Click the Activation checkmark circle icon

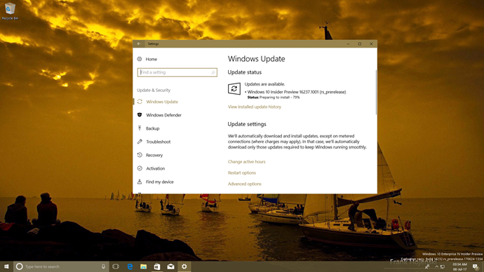[x=140, y=168]
